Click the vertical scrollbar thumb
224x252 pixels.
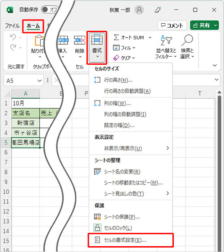219,173
